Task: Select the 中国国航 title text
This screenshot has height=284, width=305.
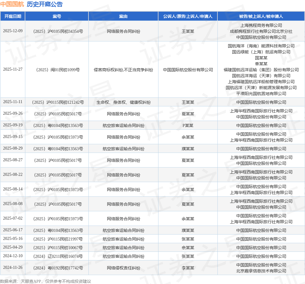Action: [12, 4]
